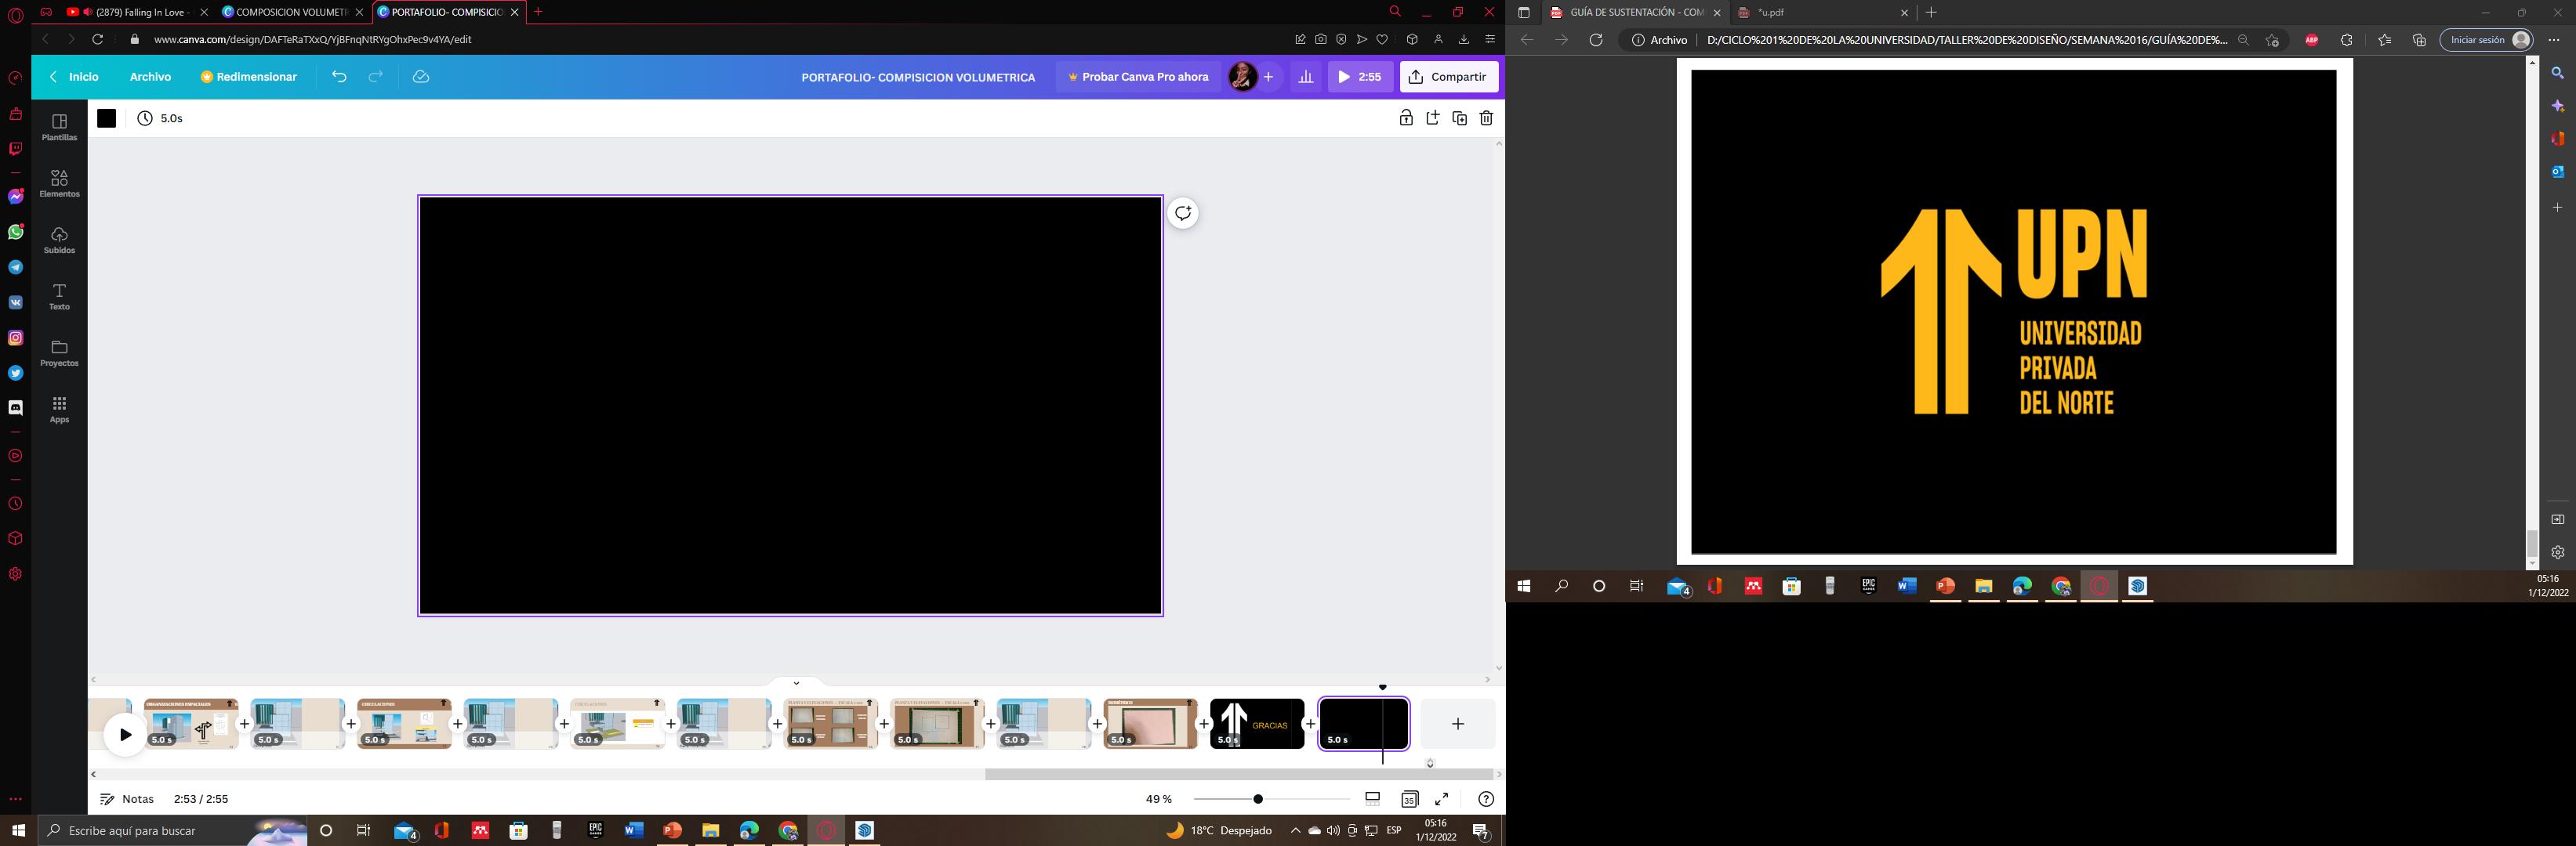Enter fullscreen presentation mode
The width and height of the screenshot is (2576, 846).
click(1442, 799)
